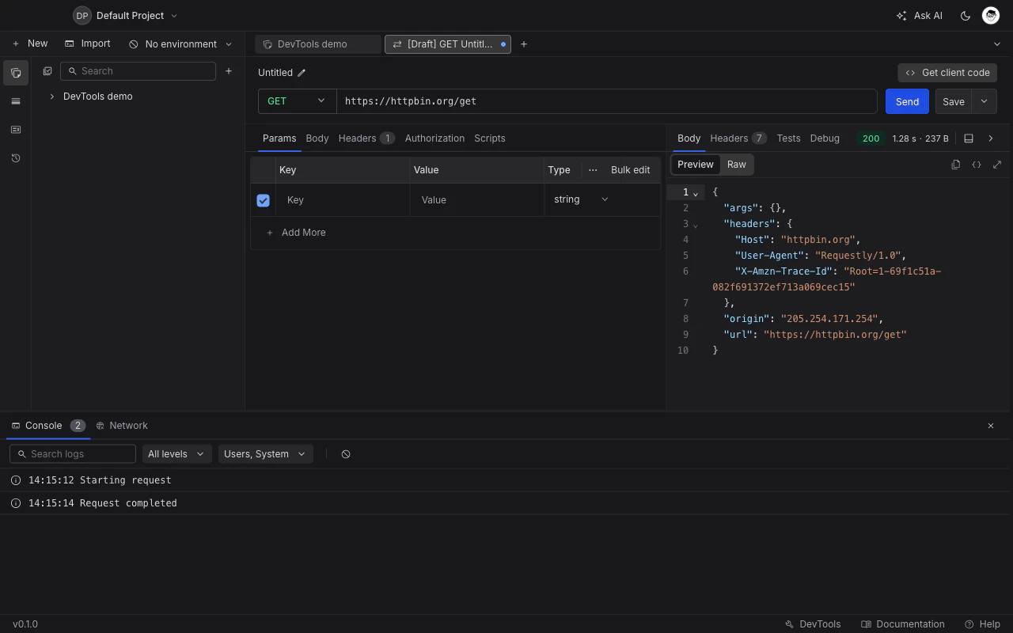The image size is (1013, 633).
Task: Open a new tab with plus icon
Action: point(524,44)
